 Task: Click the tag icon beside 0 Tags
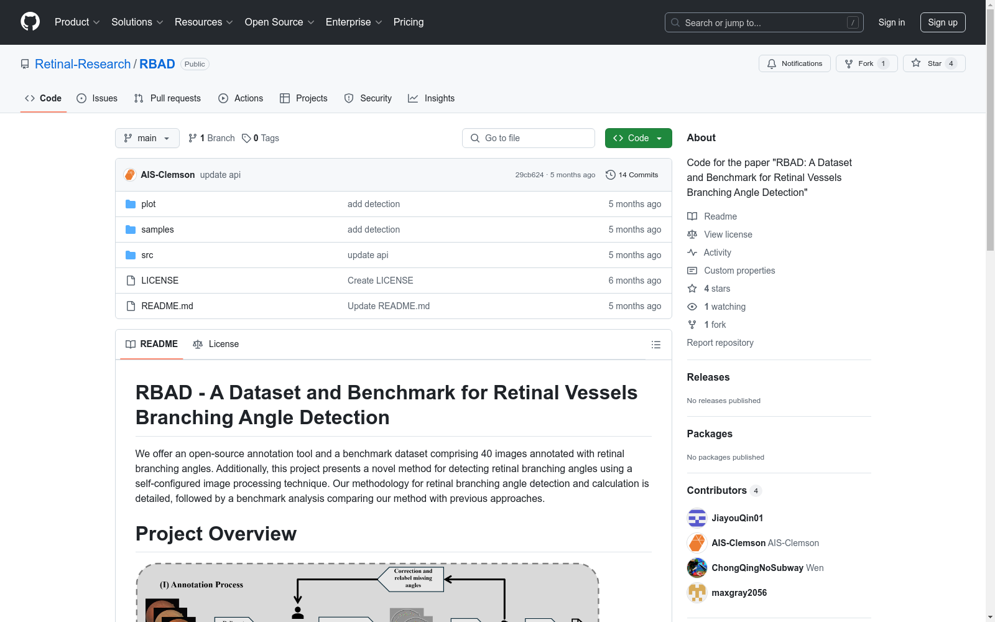[246, 138]
